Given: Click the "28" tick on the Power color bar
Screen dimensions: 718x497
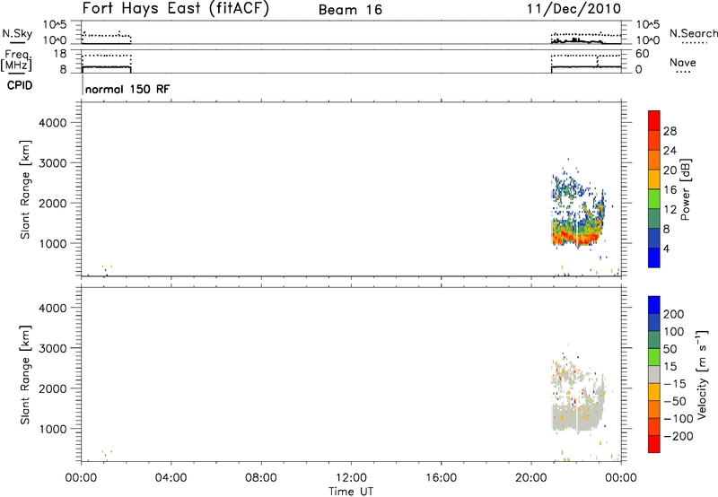Looking at the screenshot, I should point(670,131).
